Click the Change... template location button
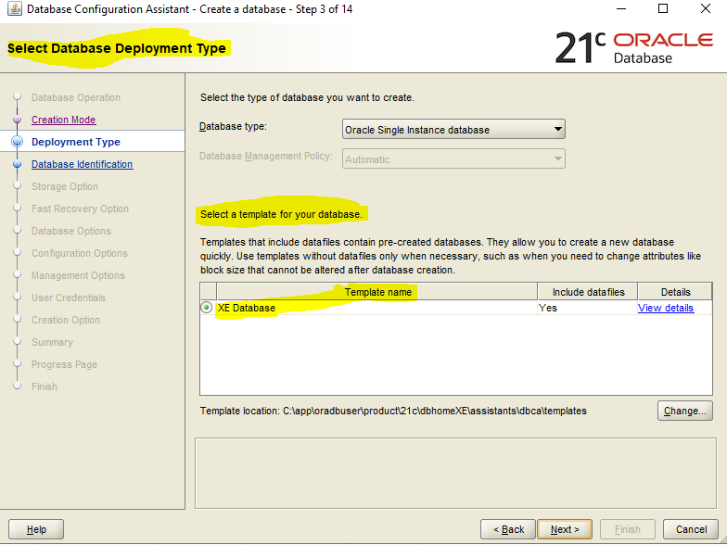Viewport: 727px width, 545px height. tap(684, 411)
